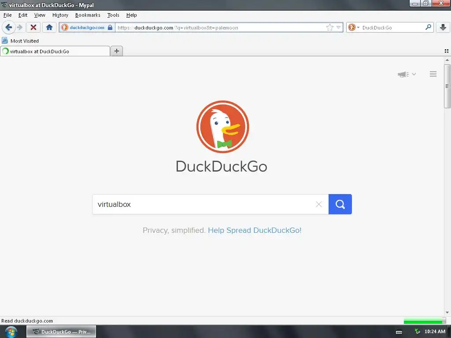The image size is (451, 338).
Task: Click the DuckDuckGo duck logo
Action: 222,127
